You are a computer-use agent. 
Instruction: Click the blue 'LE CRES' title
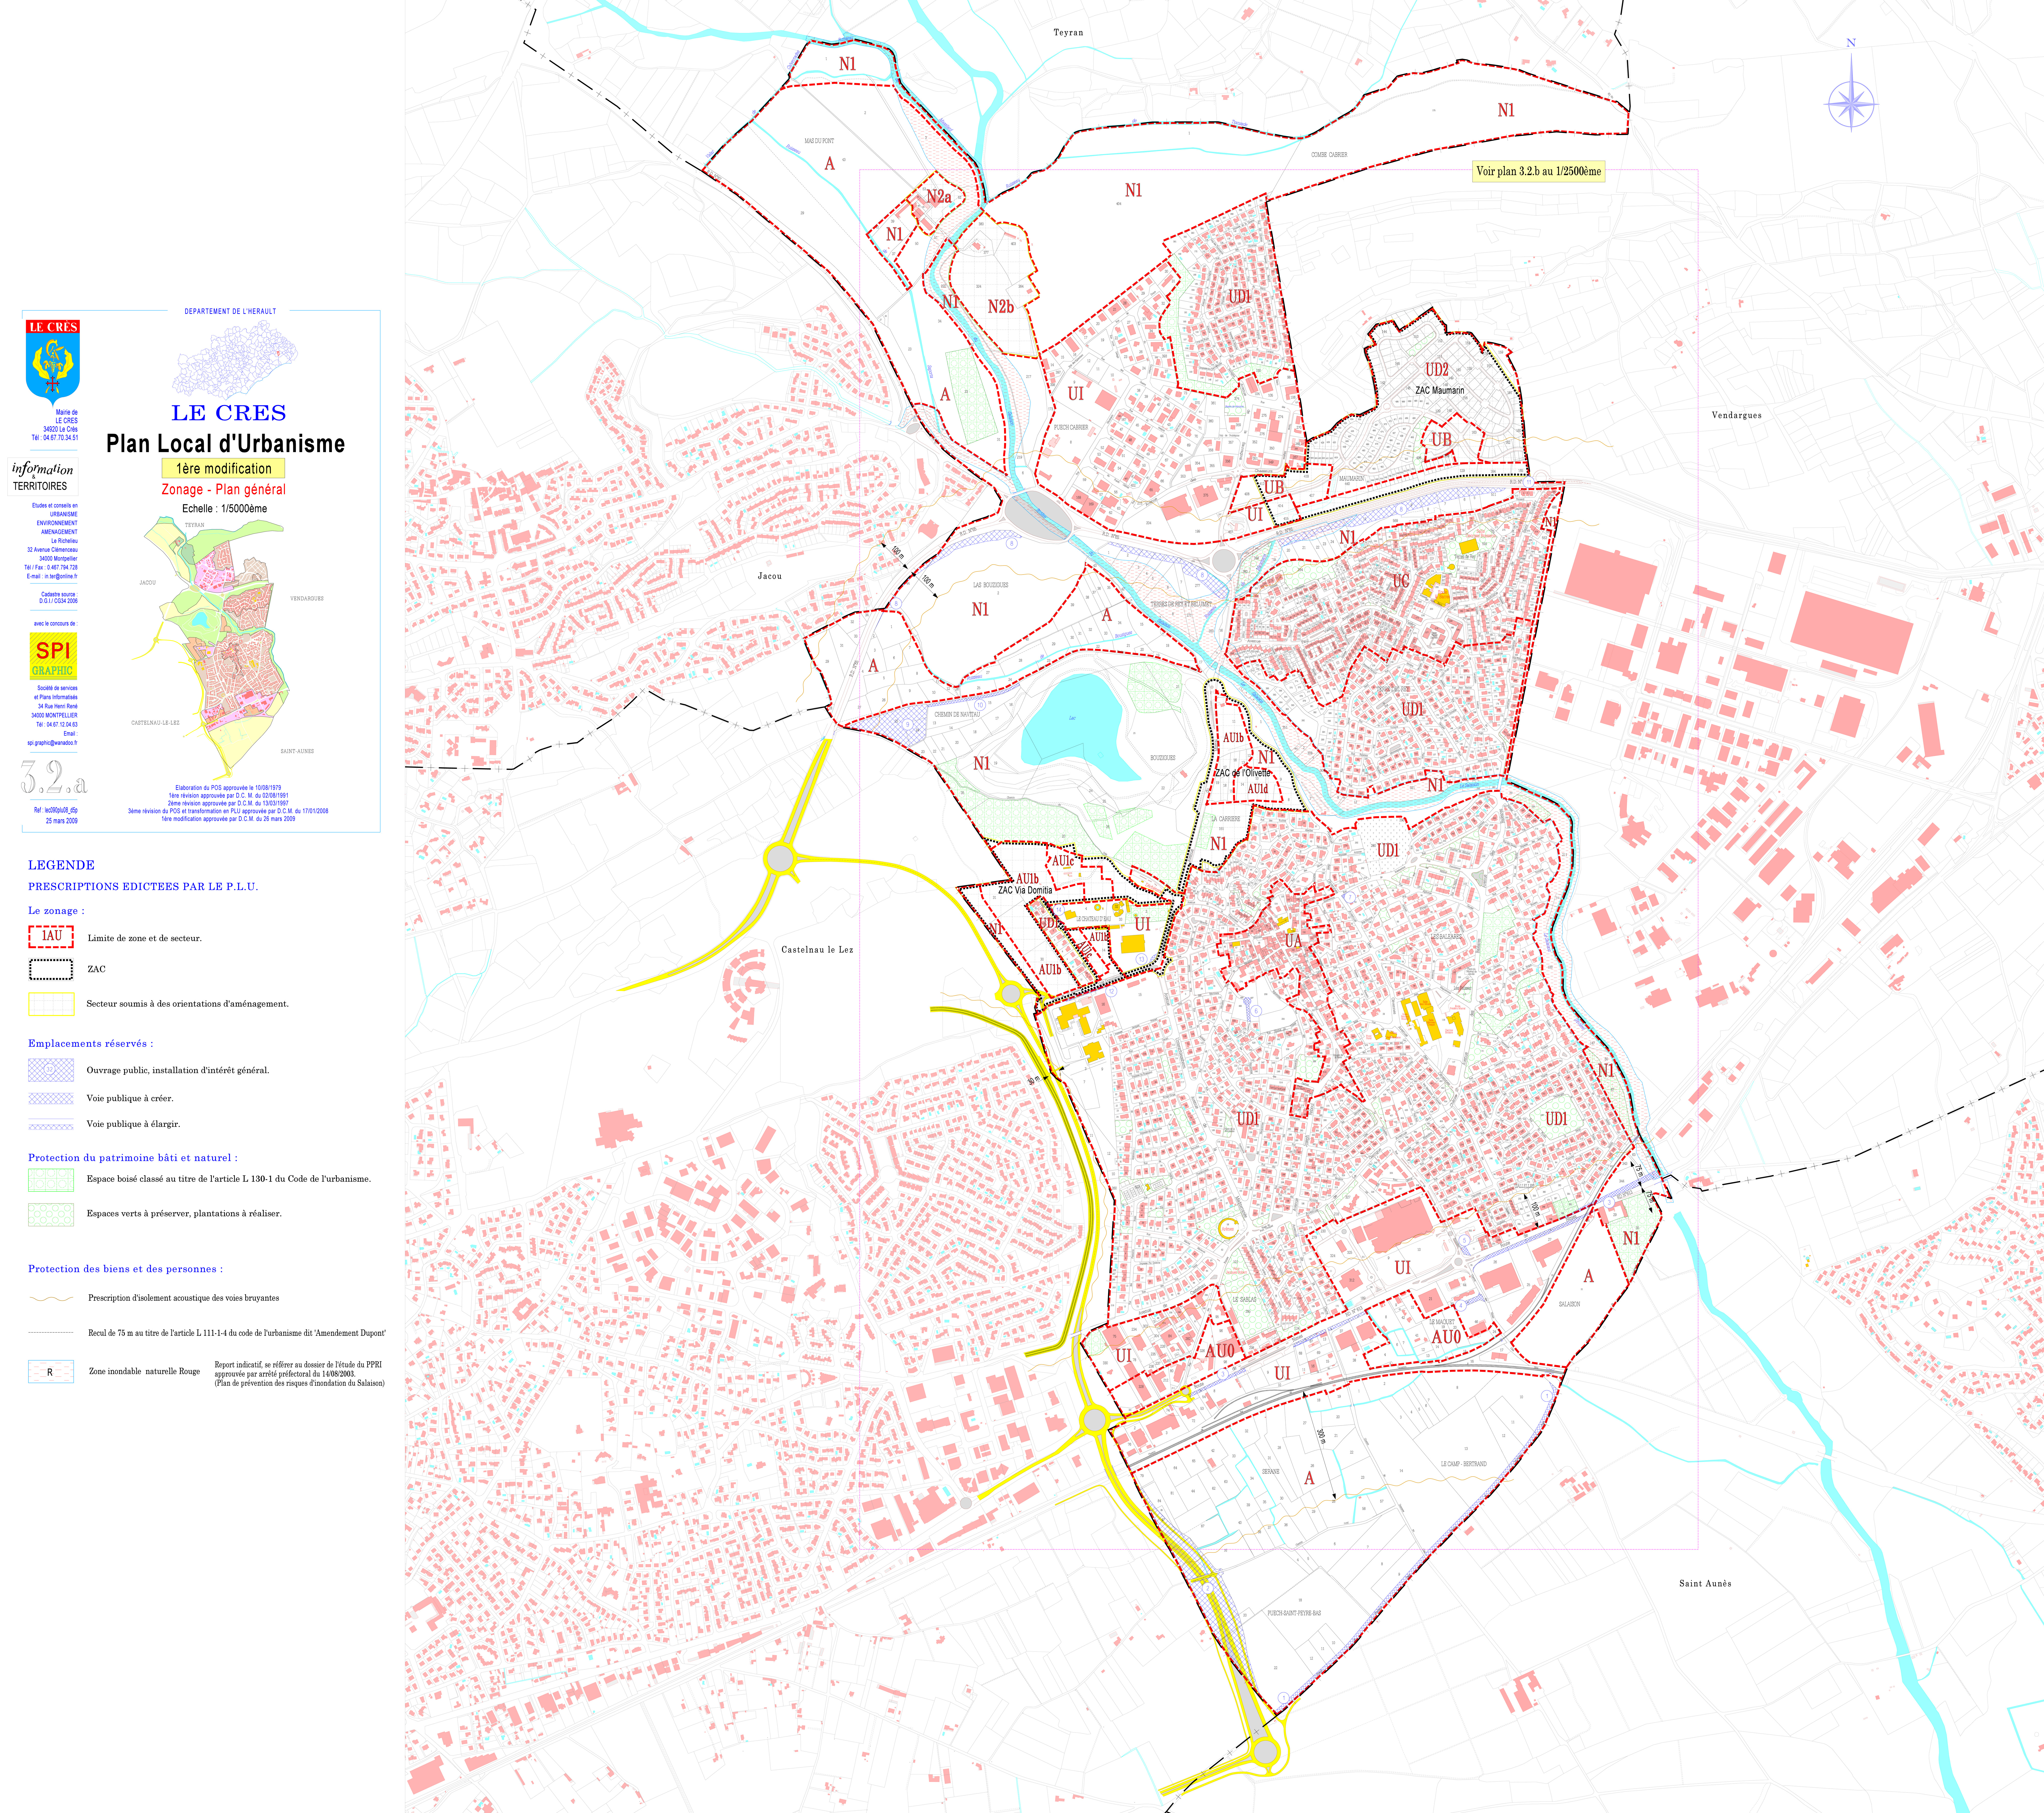[x=229, y=413]
